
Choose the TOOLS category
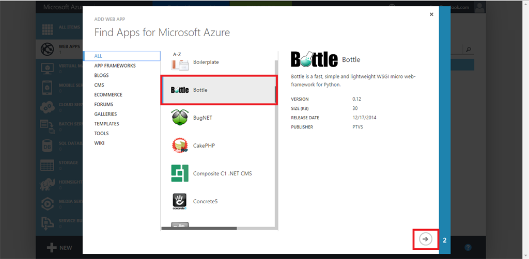pyautogui.click(x=102, y=134)
